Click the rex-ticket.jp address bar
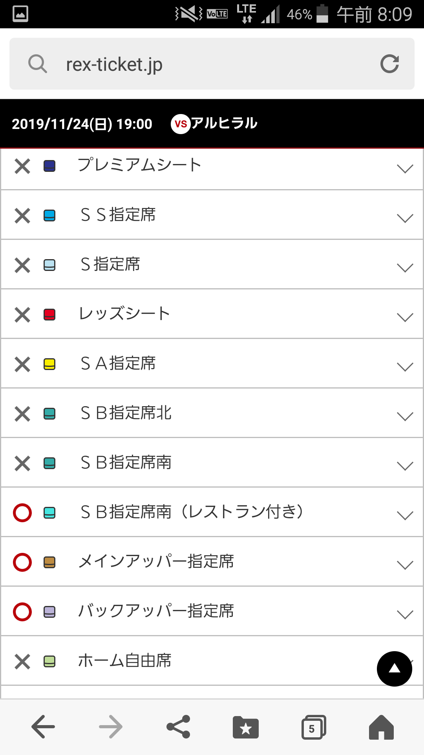The height and width of the screenshot is (755, 424). coord(212,64)
